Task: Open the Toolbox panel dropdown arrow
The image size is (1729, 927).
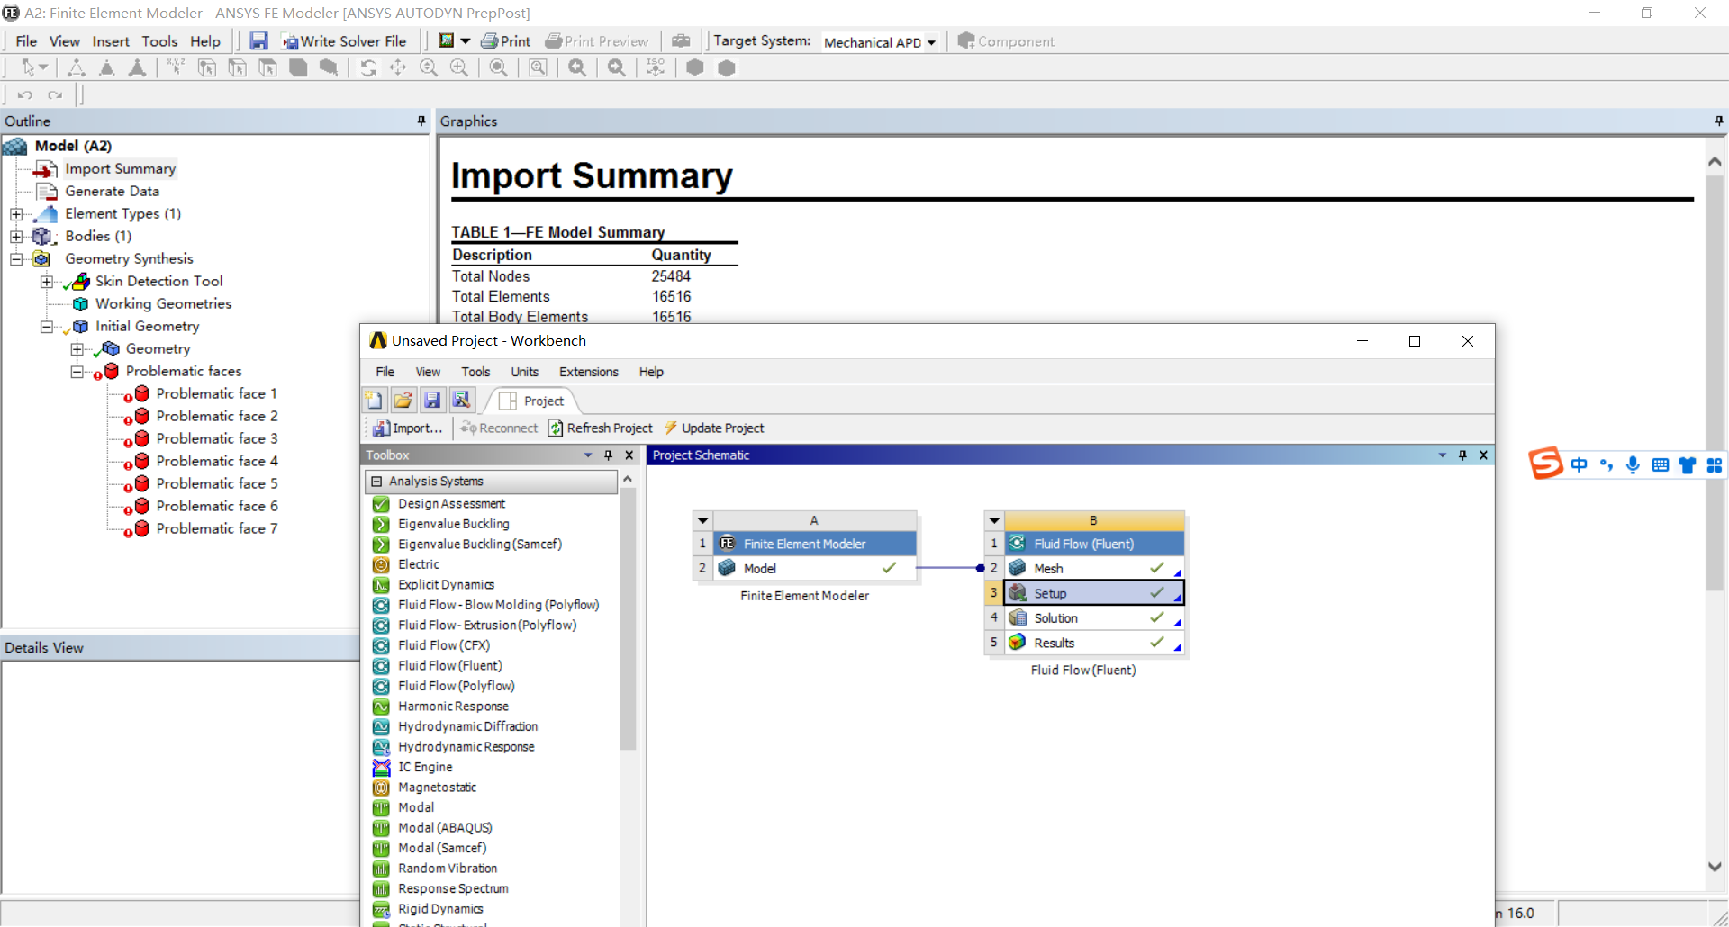Action: coord(588,455)
